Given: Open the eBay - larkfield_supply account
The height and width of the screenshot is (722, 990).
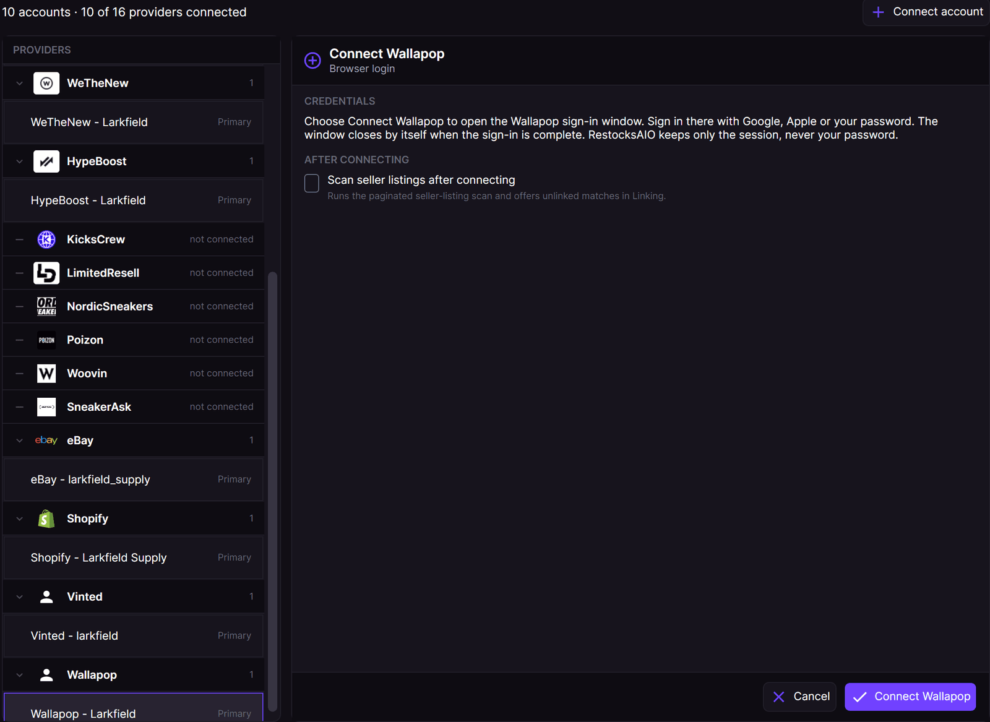Looking at the screenshot, I should tap(134, 479).
